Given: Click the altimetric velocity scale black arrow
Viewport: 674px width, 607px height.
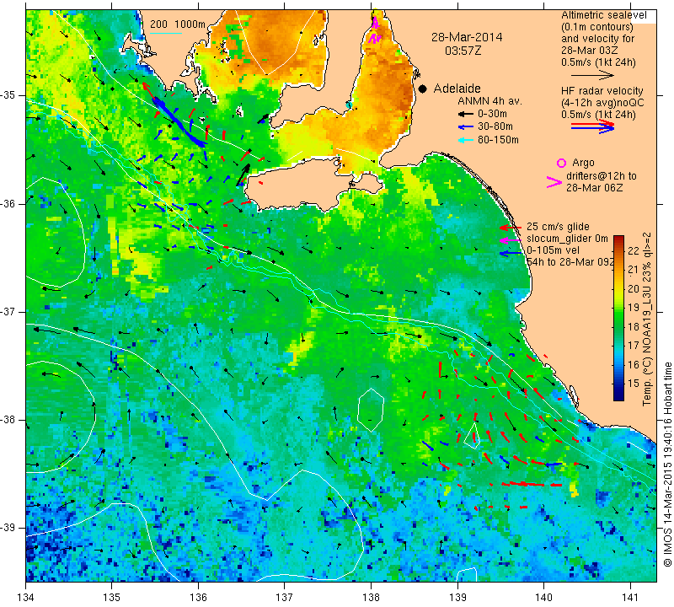Looking at the screenshot, I should tap(592, 75).
